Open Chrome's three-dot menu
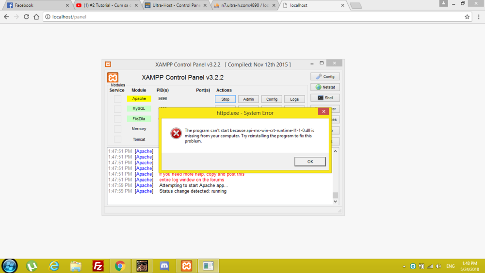The width and height of the screenshot is (485, 273). tap(479, 16)
